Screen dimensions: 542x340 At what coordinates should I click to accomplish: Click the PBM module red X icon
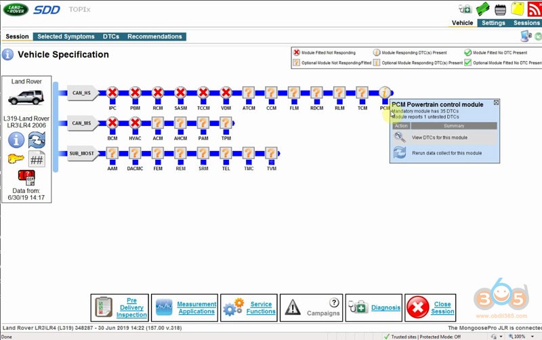click(135, 93)
